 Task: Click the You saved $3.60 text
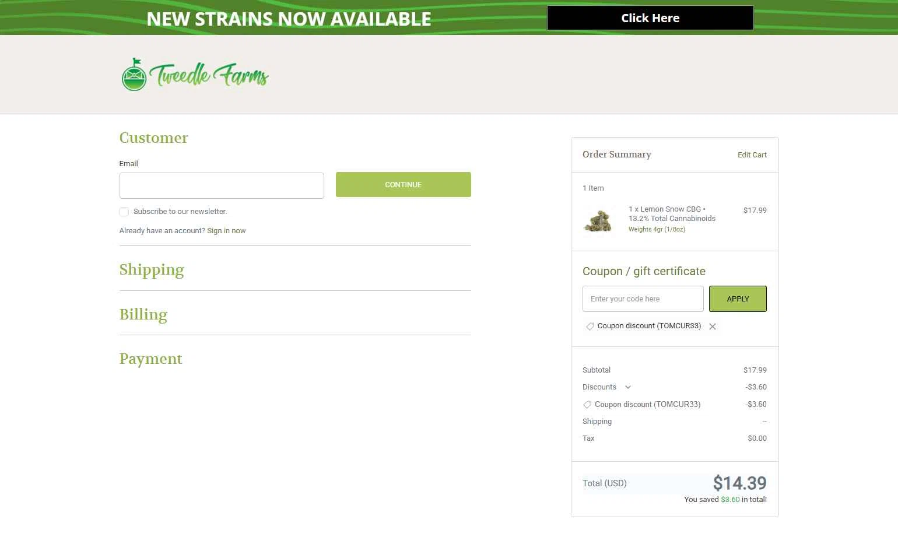[x=725, y=500]
